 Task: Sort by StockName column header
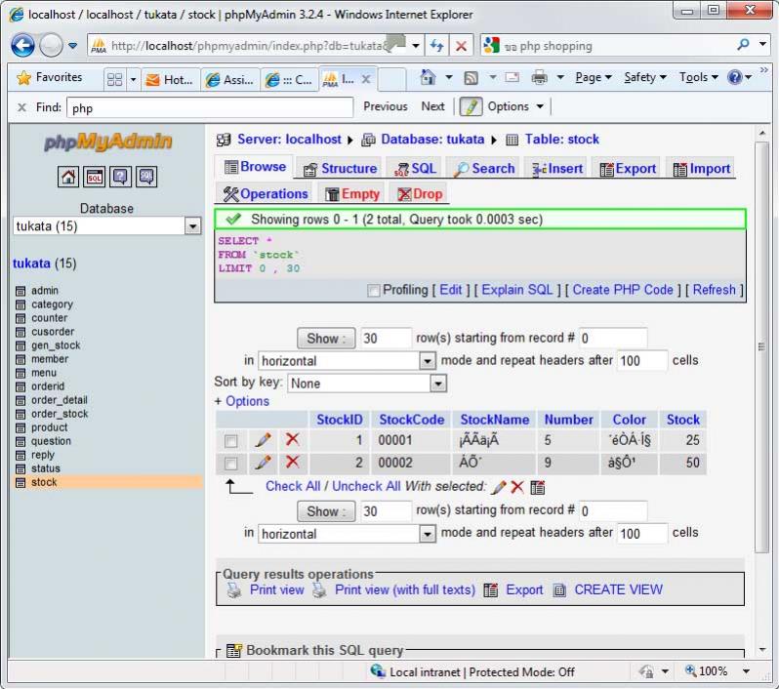point(494,421)
